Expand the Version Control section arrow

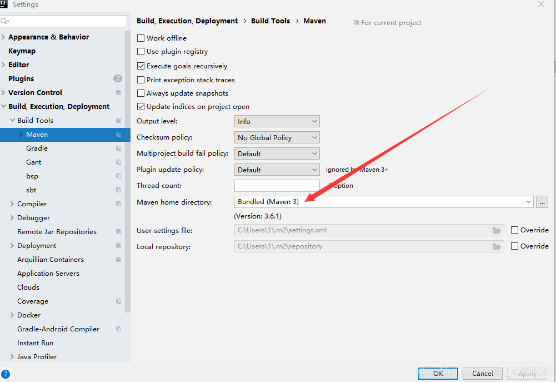(3, 92)
